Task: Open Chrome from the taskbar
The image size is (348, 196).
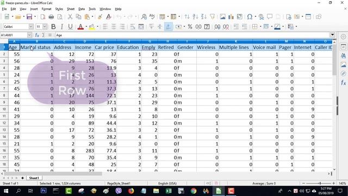Action: tap(194, 191)
